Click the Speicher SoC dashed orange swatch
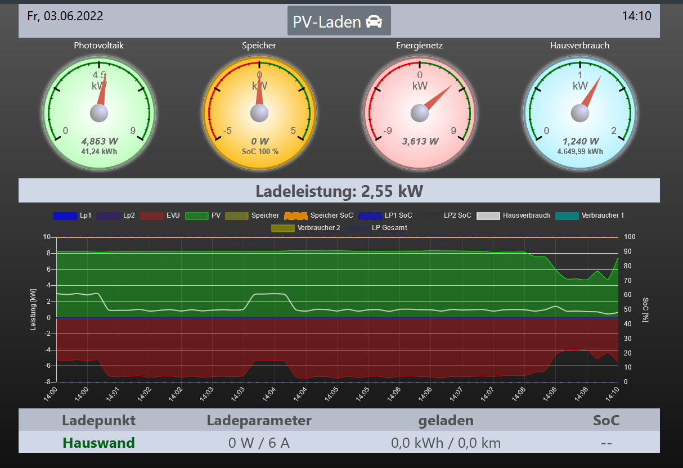 tap(296, 215)
